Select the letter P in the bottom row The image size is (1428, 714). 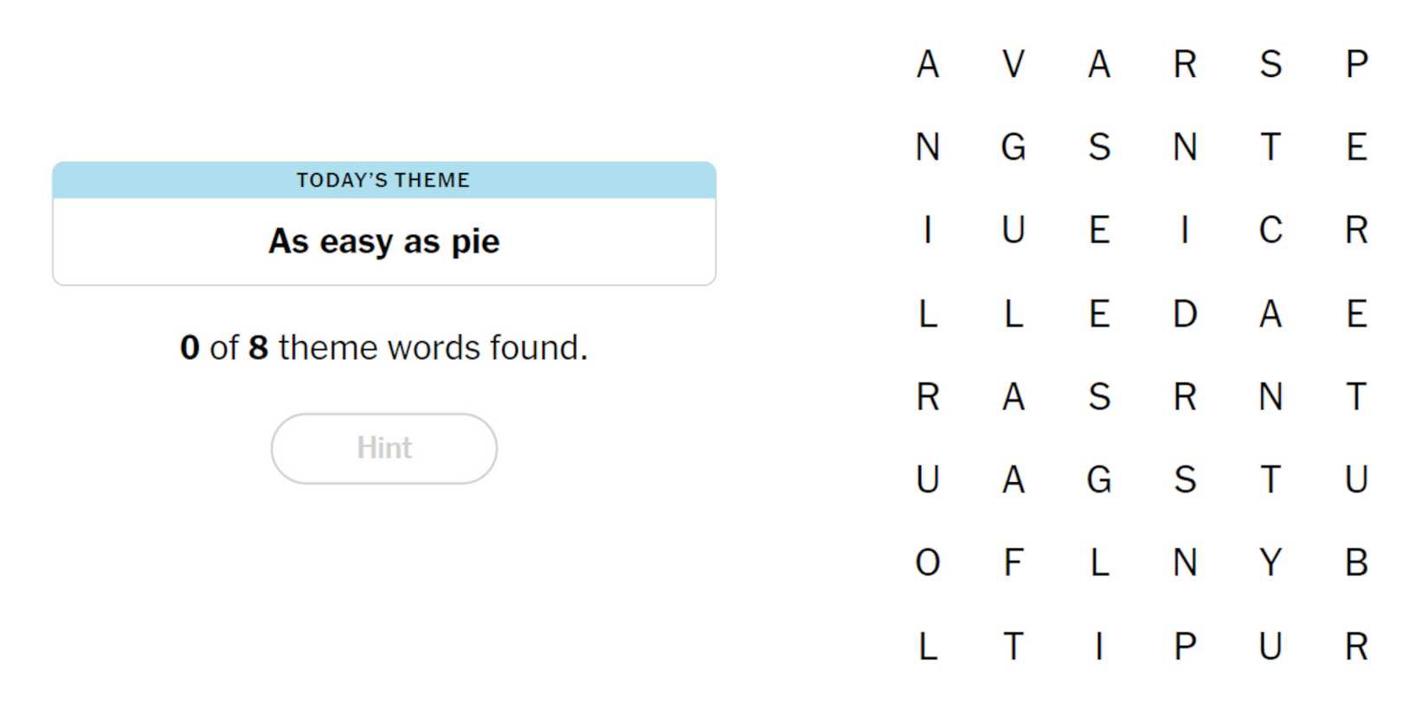click(1185, 646)
